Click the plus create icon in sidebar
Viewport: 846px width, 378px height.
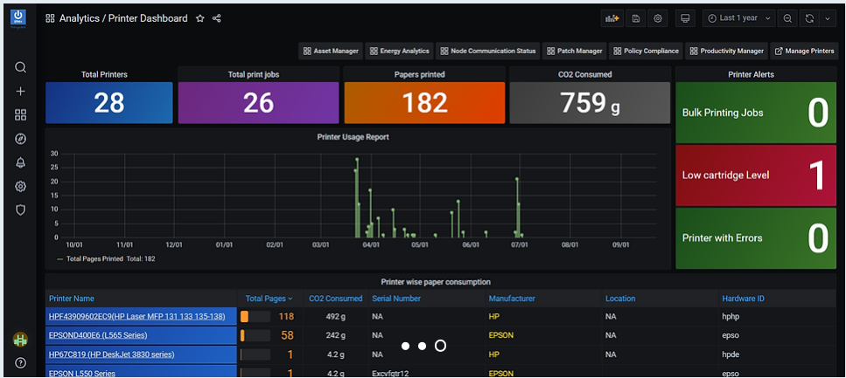point(20,91)
